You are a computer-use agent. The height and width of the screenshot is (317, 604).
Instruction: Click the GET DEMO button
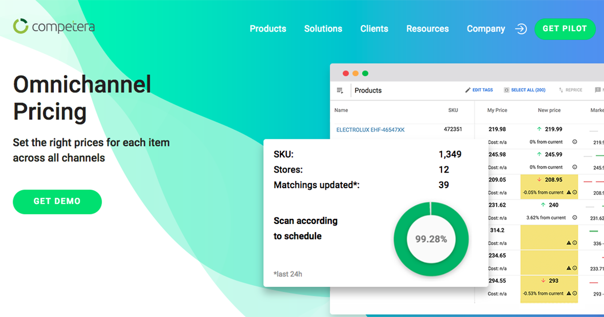coord(57,201)
